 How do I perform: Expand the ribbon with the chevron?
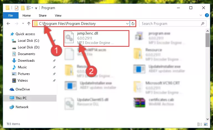coord(201,15)
